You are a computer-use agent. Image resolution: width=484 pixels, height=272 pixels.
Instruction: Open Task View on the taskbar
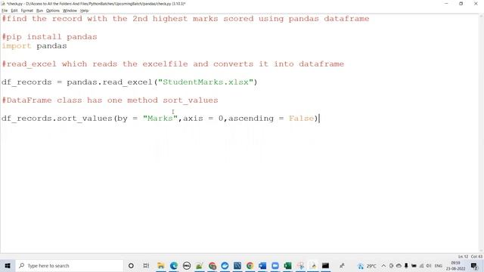pyautogui.click(x=146, y=265)
